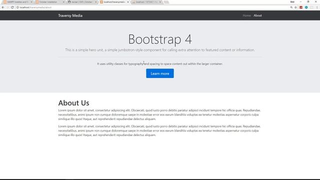Close the last localhost tab
The width and height of the screenshot is (320, 180).
pyautogui.click(x=160, y=2)
